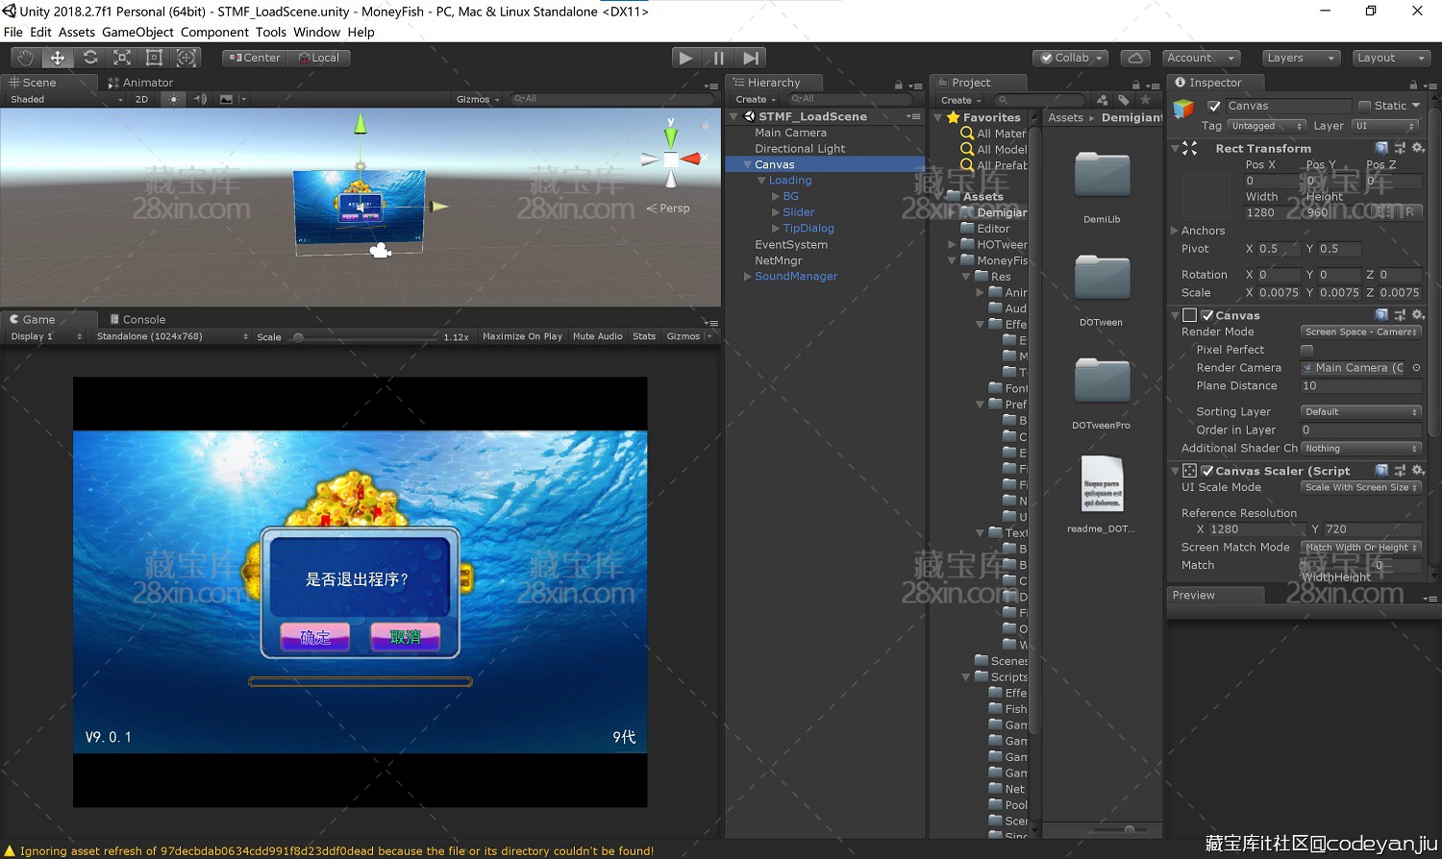1442x859 pixels.
Task: Select the Scale tool
Action: point(122,58)
